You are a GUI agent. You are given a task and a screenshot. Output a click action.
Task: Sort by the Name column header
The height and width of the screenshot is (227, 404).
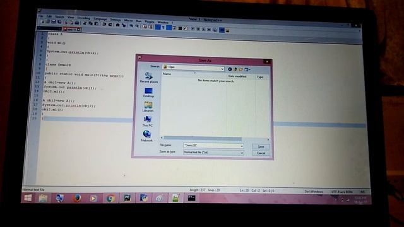tap(167, 74)
